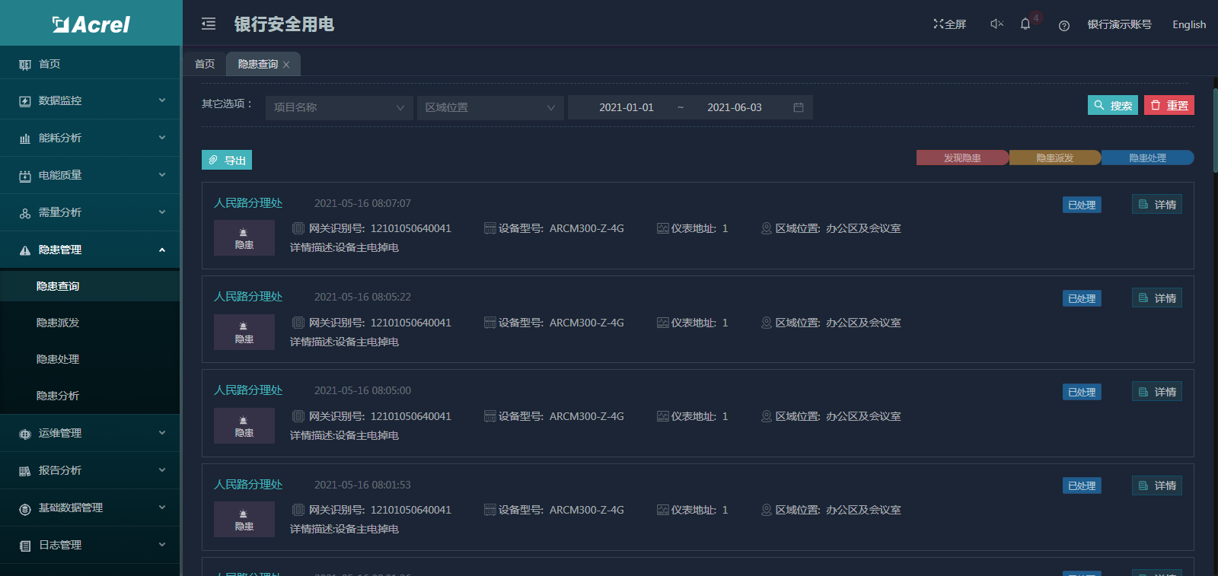The image size is (1218, 576).
Task: Switch to the 首页 tab
Action: [x=205, y=64]
